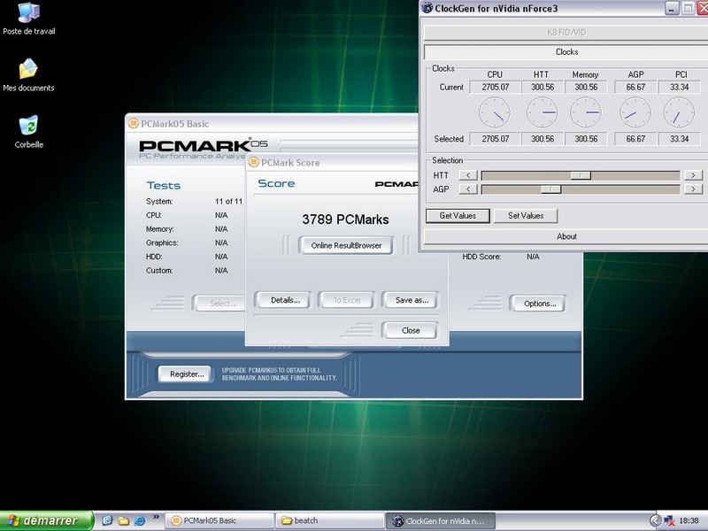Click the Tests heading in PCMark05
This screenshot has height=531, width=708.
pyautogui.click(x=163, y=186)
